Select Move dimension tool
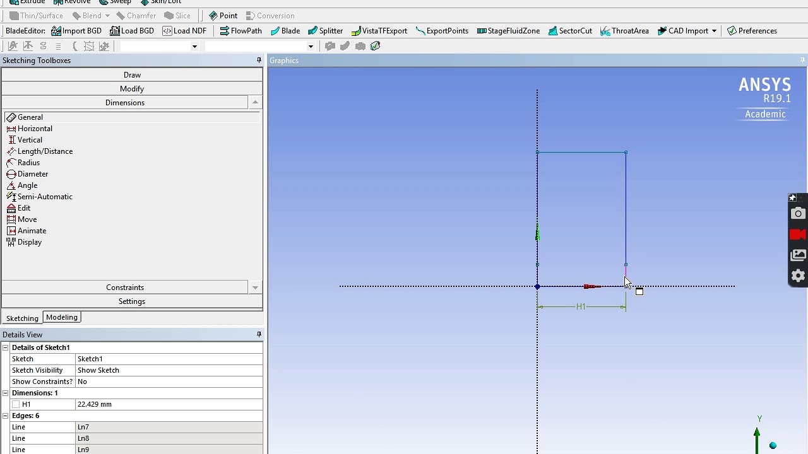Screen dimensions: 808x454 pos(21,219)
